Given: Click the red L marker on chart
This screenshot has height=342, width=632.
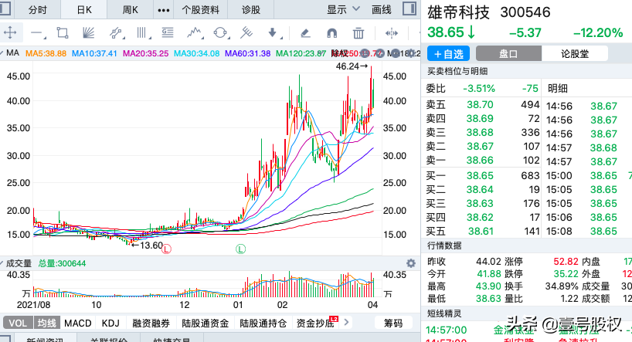Looking at the screenshot, I should point(166,249).
